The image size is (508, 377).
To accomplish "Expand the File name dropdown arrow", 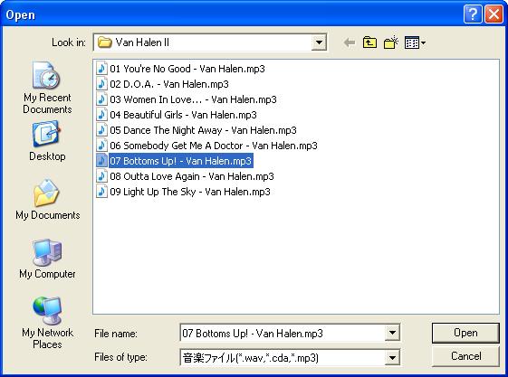I will pos(392,333).
